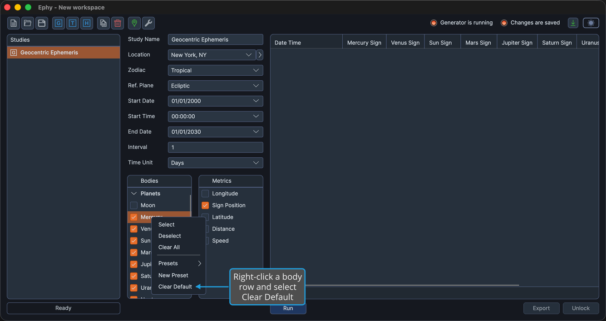Screen dimensions: 606x321
Task: Click into the Study Name field
Action: (216, 39)
